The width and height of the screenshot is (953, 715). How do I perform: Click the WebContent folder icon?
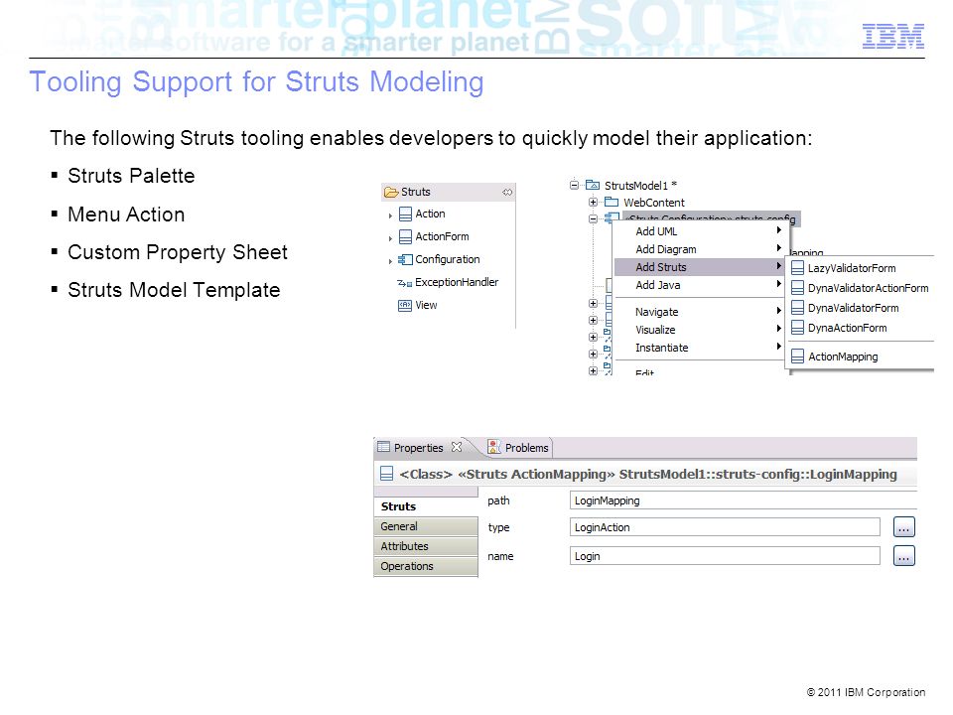click(612, 202)
